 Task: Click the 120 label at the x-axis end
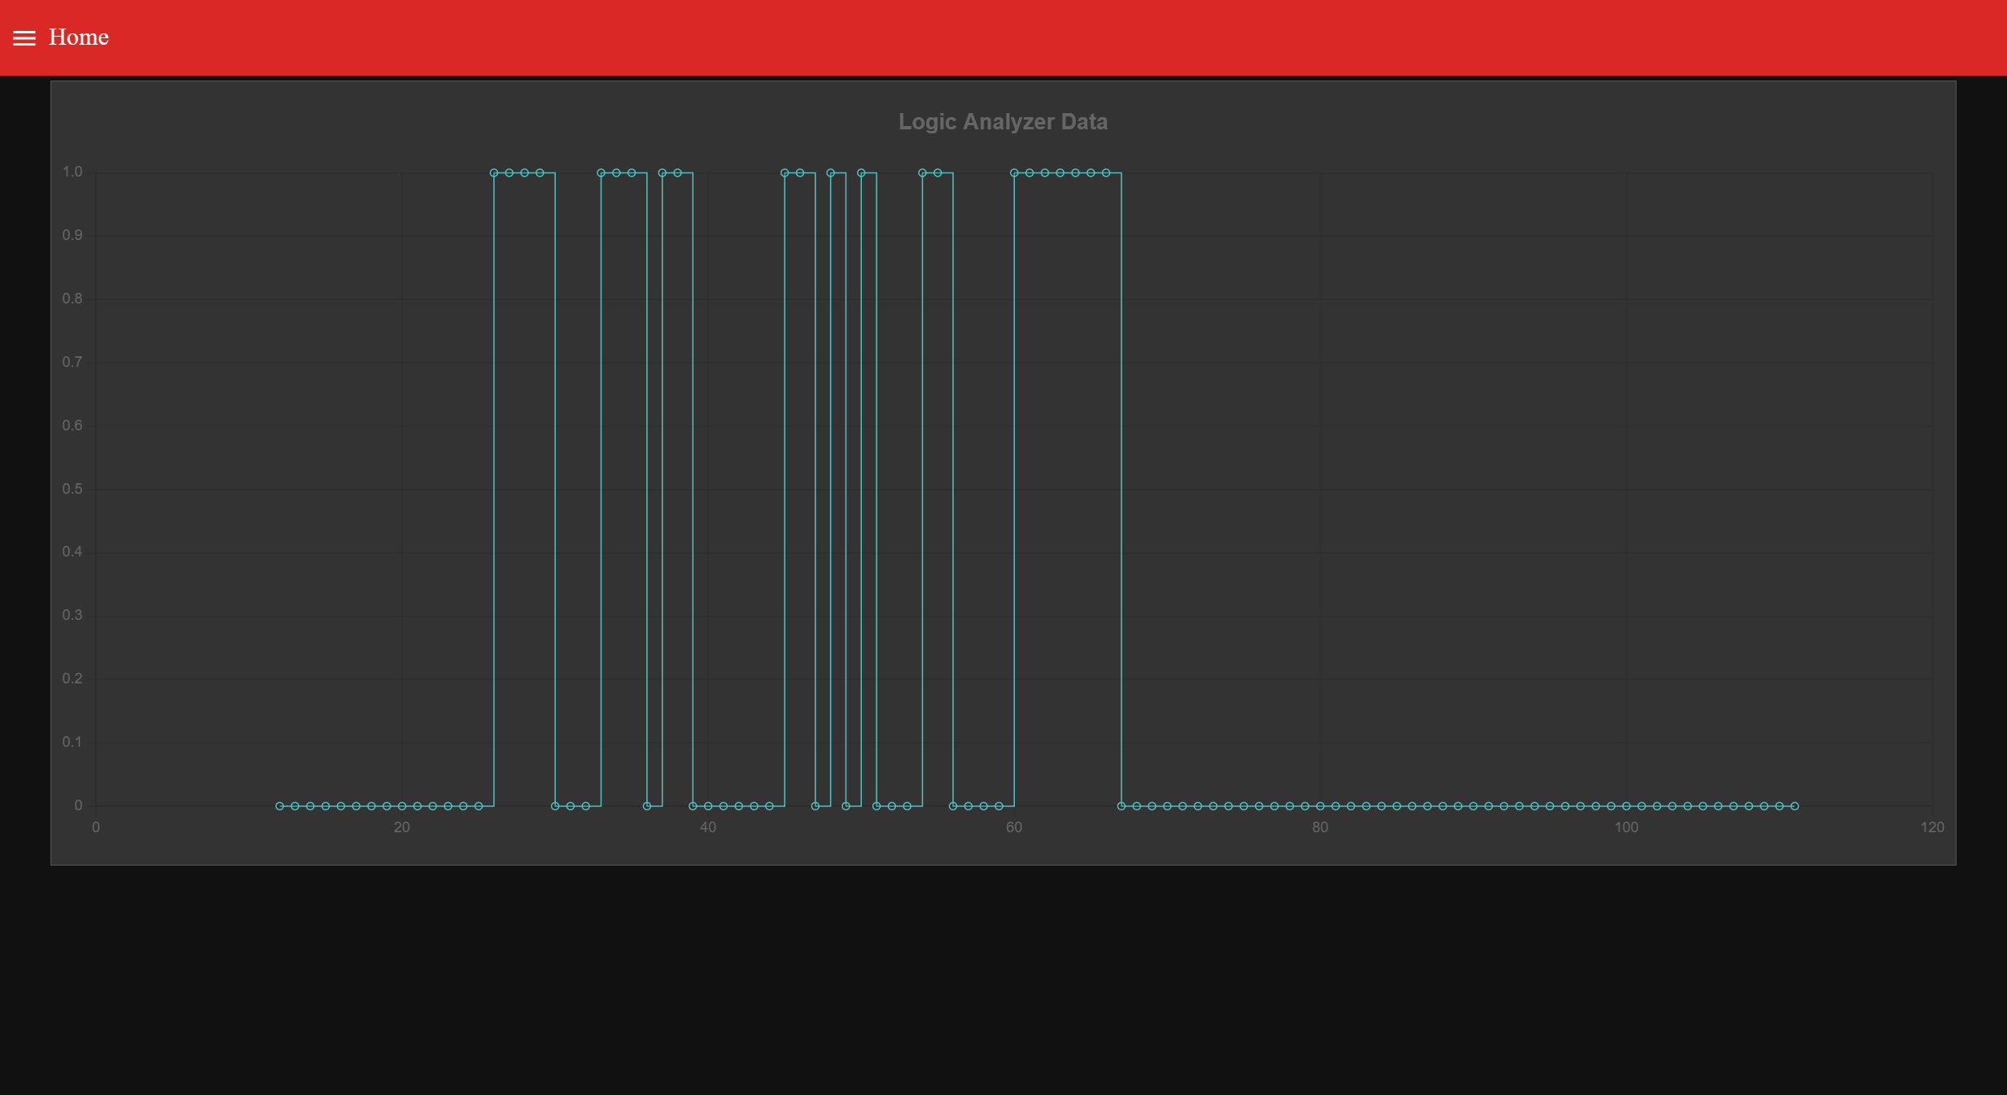(1932, 827)
